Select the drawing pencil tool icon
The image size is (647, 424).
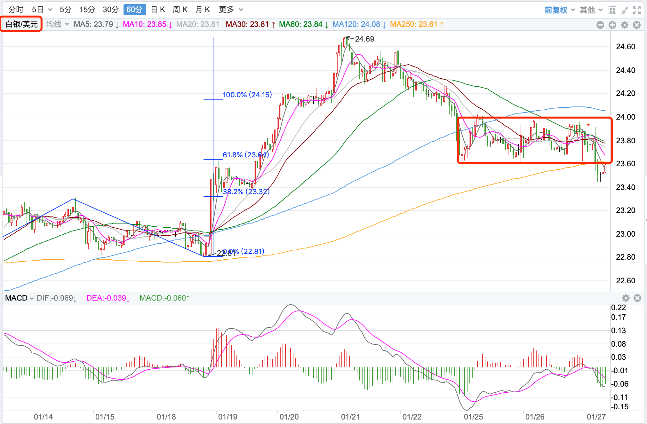[x=624, y=10]
